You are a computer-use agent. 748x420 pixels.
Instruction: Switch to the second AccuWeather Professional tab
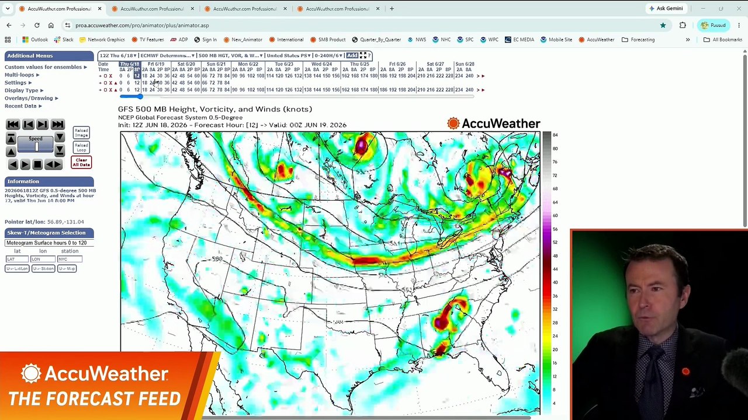click(152, 9)
